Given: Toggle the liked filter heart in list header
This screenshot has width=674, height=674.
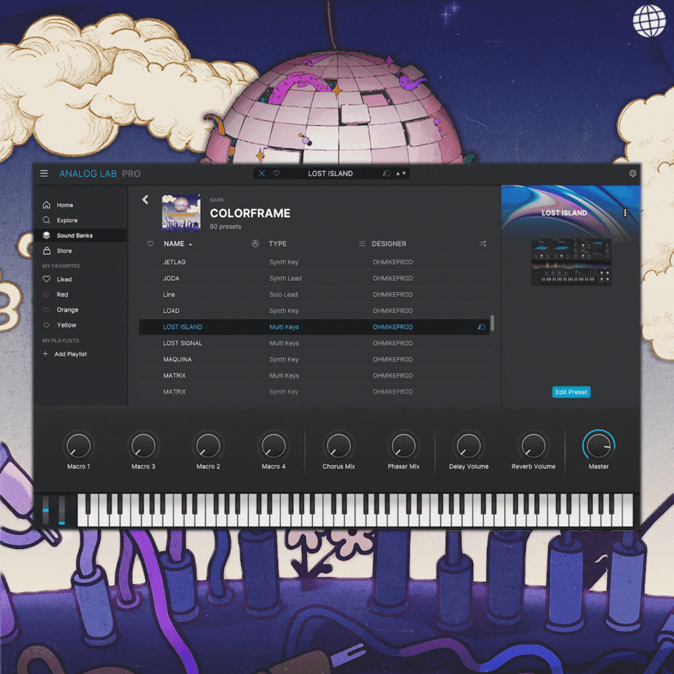Looking at the screenshot, I should click(x=150, y=244).
